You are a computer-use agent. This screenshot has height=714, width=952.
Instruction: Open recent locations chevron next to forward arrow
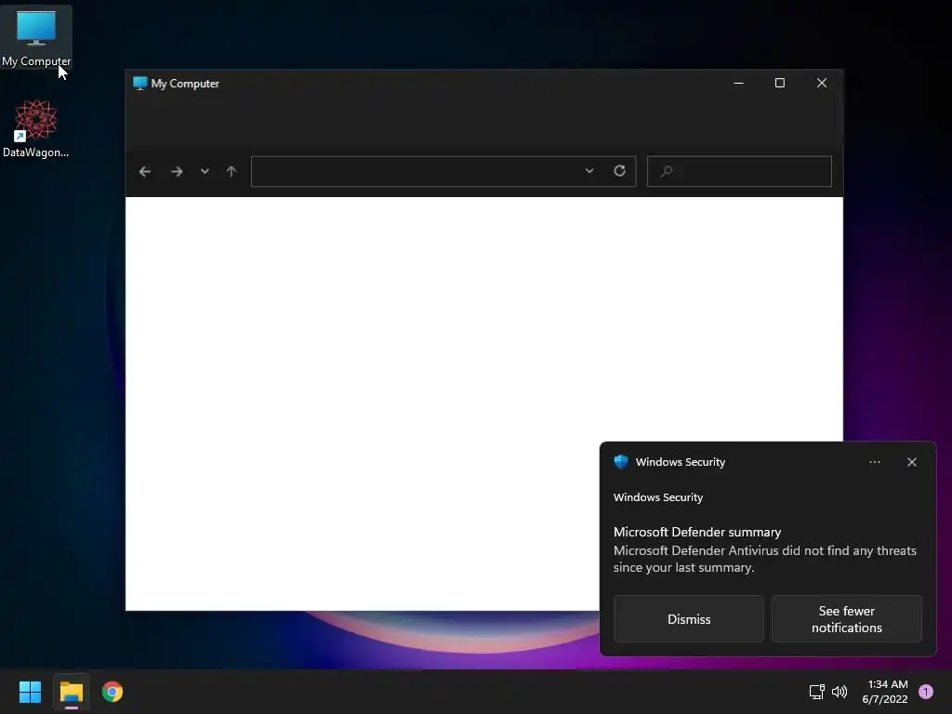[205, 171]
